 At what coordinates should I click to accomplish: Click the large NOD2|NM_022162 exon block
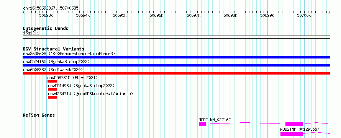click(294, 124)
